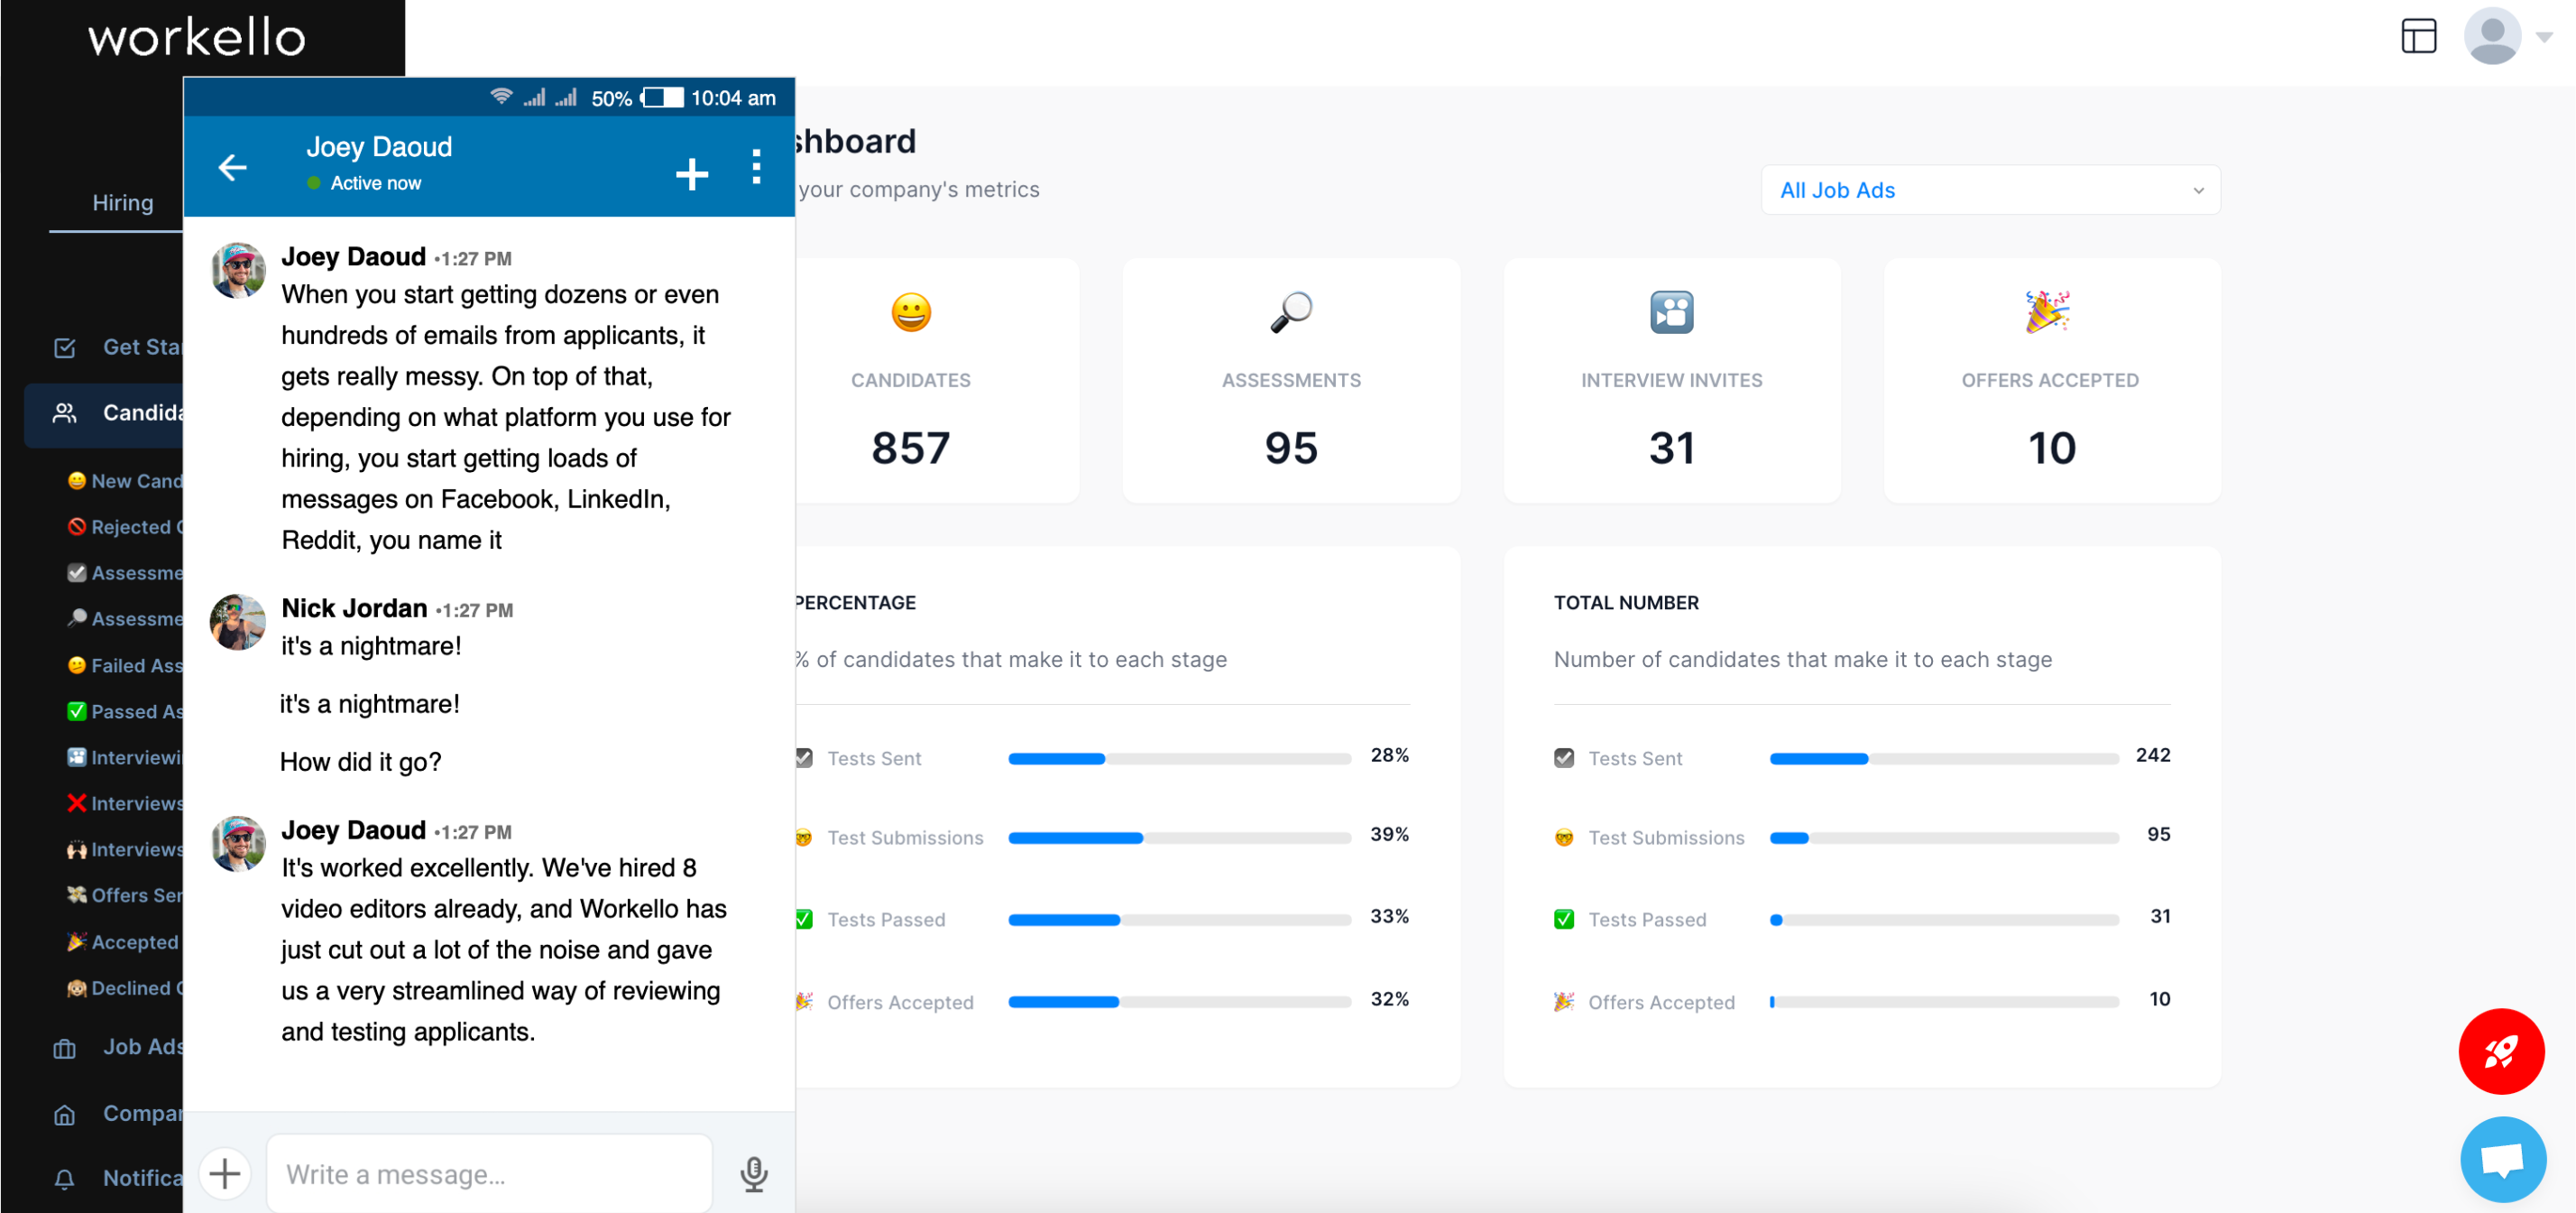This screenshot has width=2576, height=1213.
Task: Click the layout panel icon in the top bar
Action: pyautogui.click(x=2418, y=36)
